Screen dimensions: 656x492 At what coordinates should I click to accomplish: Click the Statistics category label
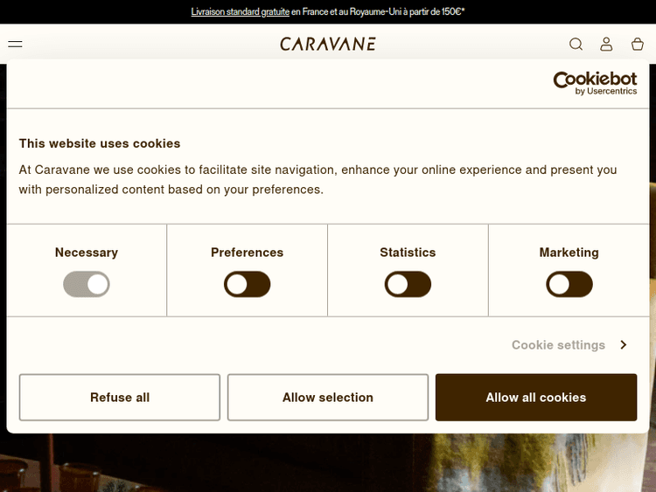coord(408,253)
